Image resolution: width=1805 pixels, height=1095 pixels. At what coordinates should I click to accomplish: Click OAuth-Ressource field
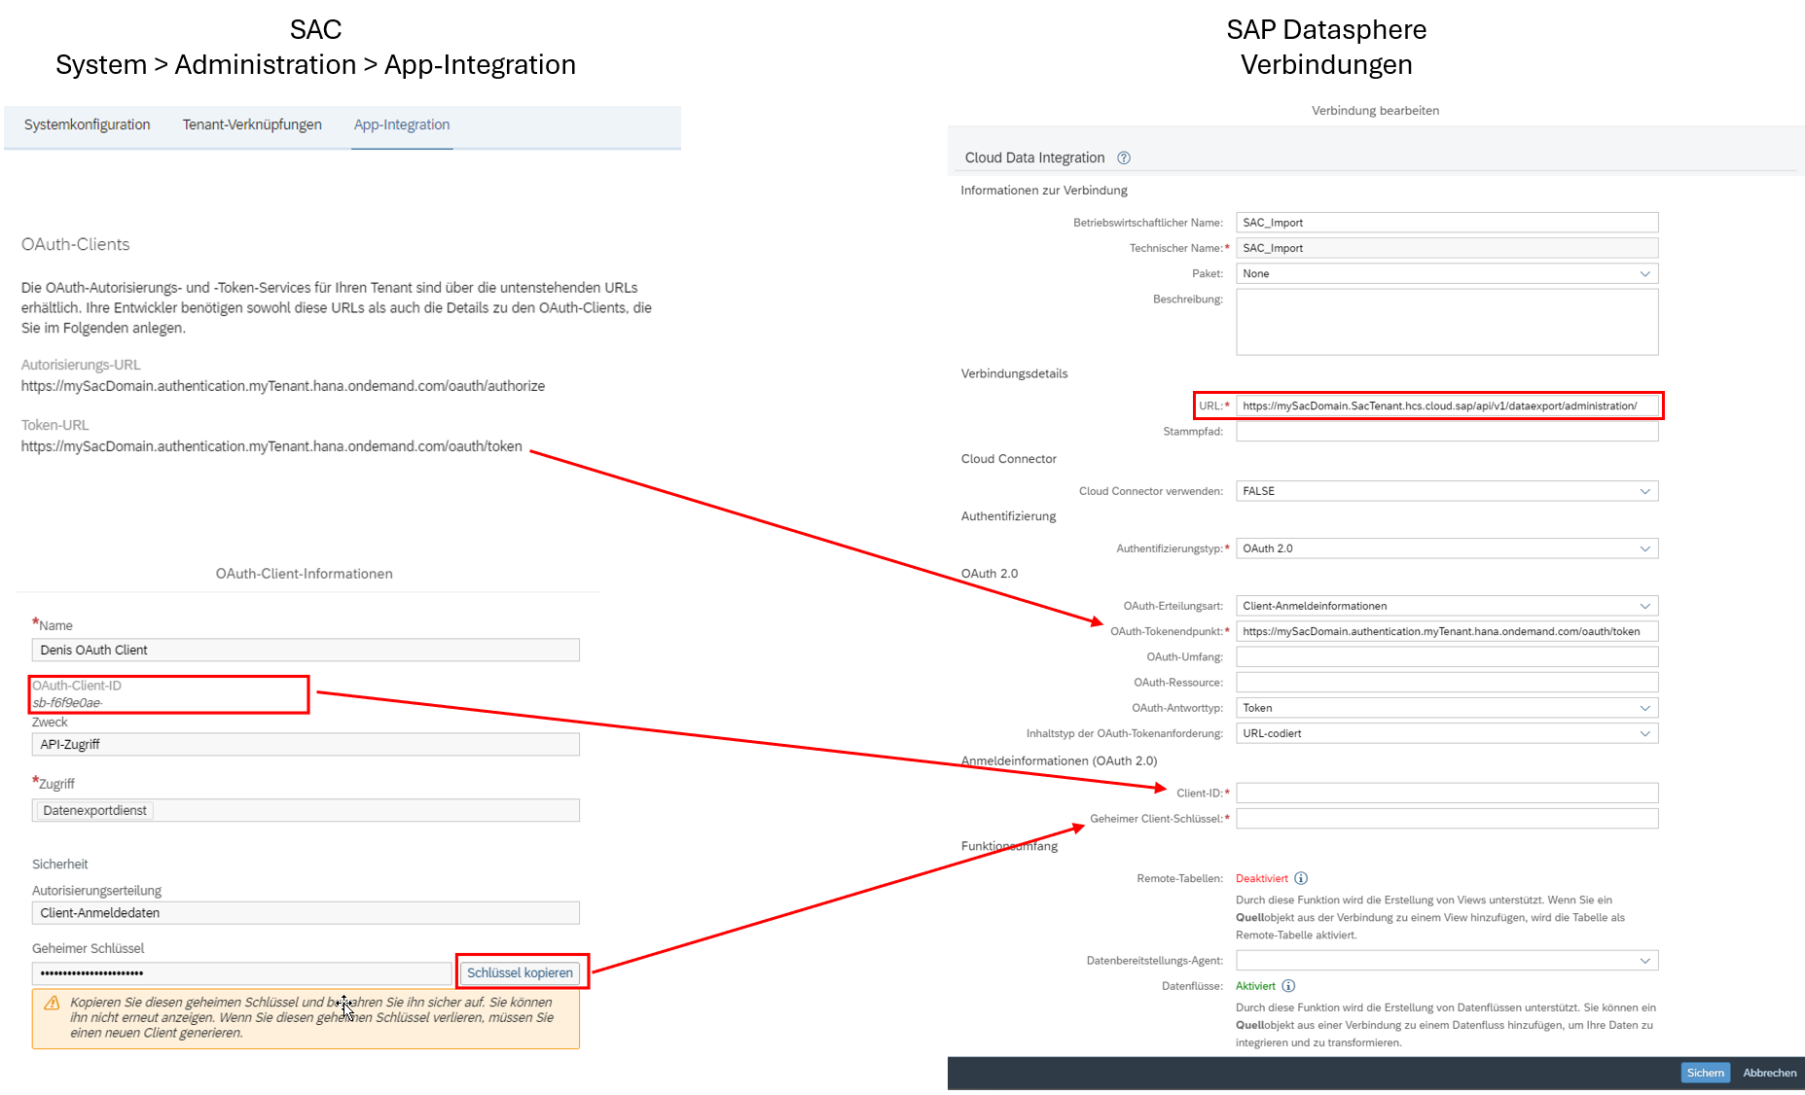1447,683
